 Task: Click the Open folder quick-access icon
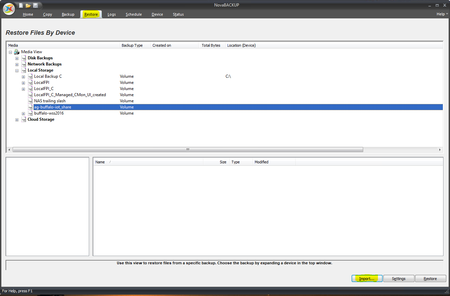click(28, 5)
